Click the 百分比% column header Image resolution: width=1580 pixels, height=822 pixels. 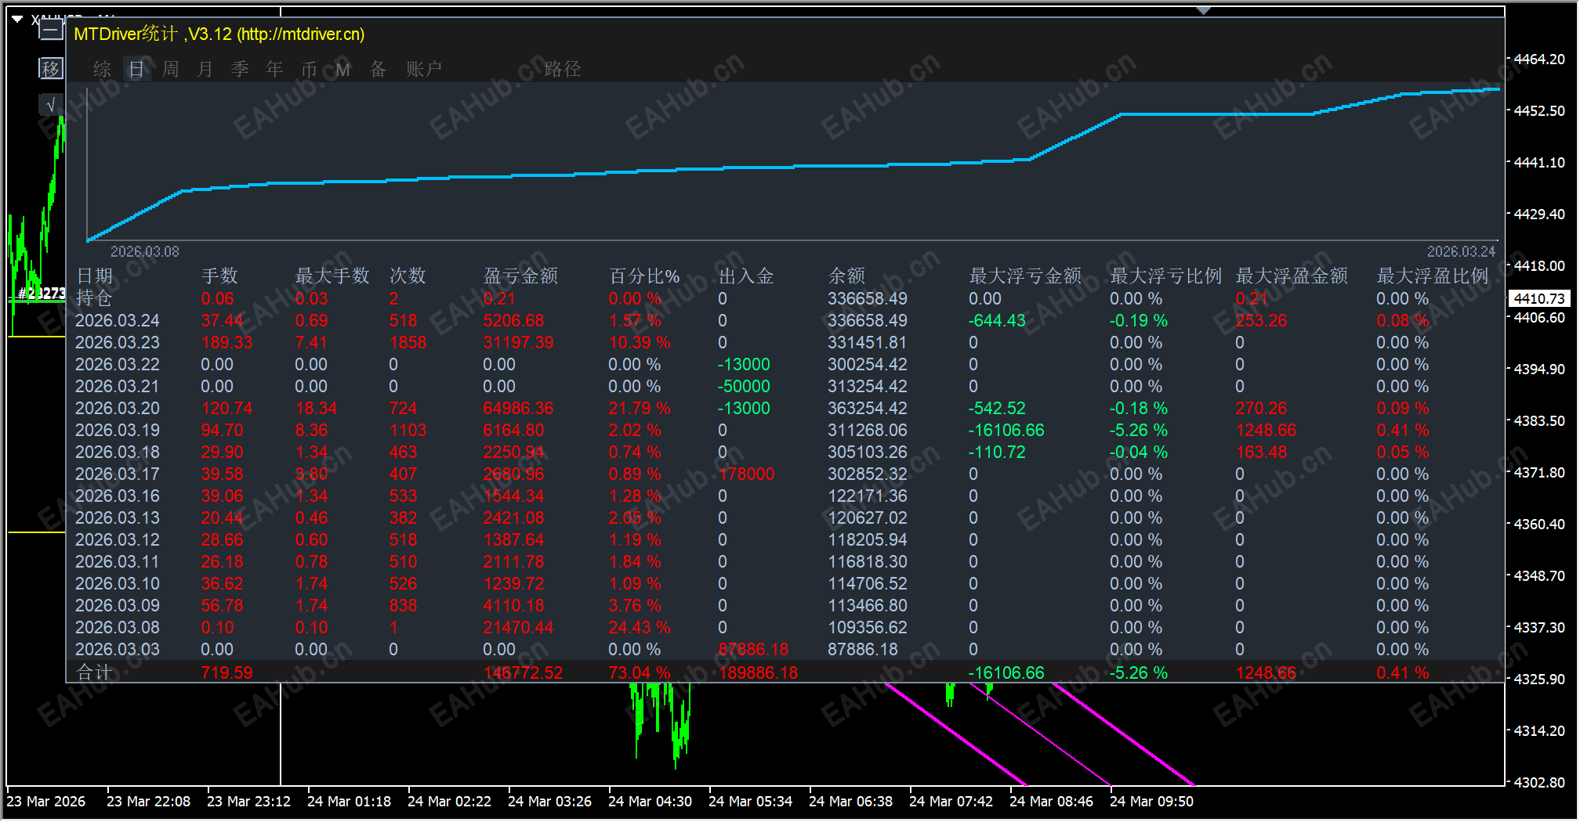click(644, 276)
